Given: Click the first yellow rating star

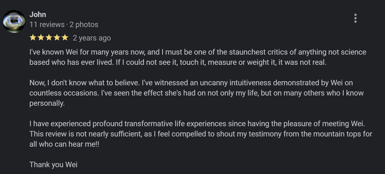Looking at the screenshot, I should 33,38.
